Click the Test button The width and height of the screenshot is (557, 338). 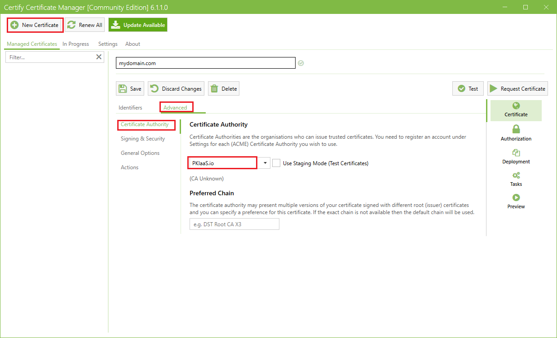point(468,88)
